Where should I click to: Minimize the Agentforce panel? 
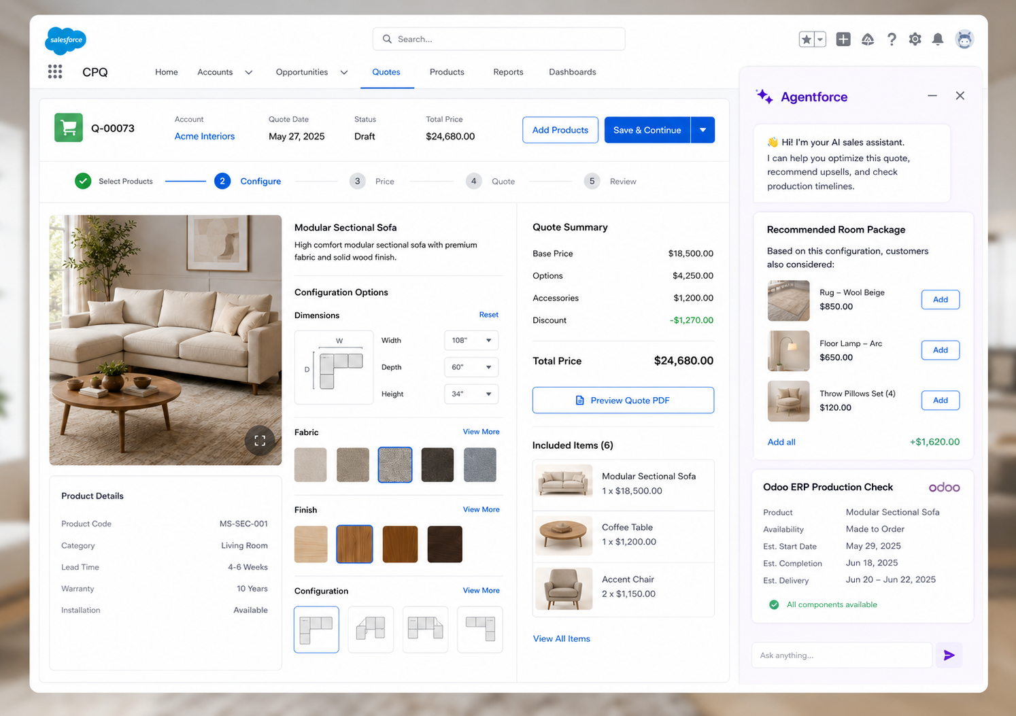coord(932,96)
